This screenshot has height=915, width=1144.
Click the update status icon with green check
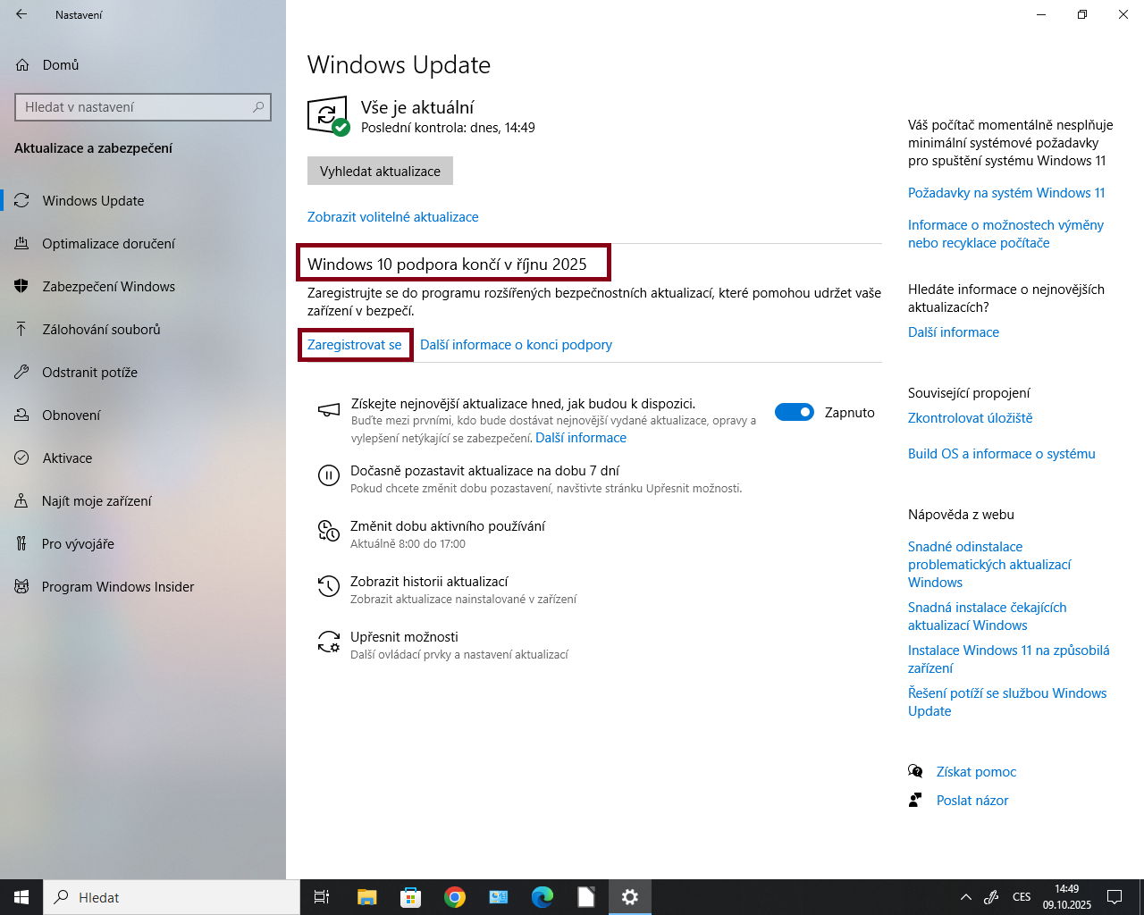328,116
